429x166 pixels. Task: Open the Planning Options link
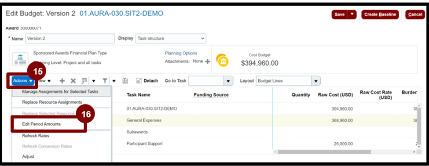click(181, 53)
